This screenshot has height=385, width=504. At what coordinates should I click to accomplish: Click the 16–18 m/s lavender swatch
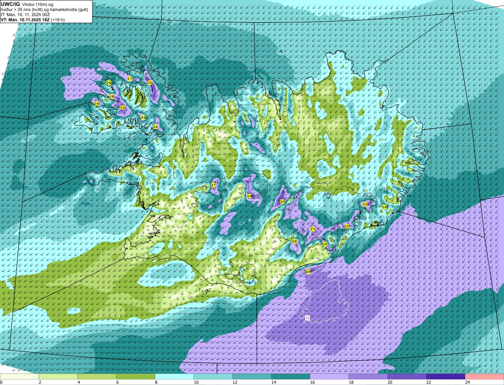330,376
